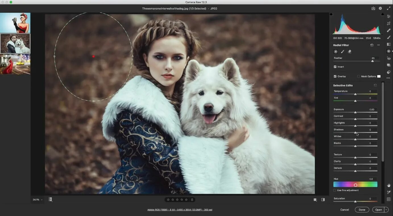Open the Healing (Spot Removal) tool
The image size is (393, 216).
[x=389, y=30]
